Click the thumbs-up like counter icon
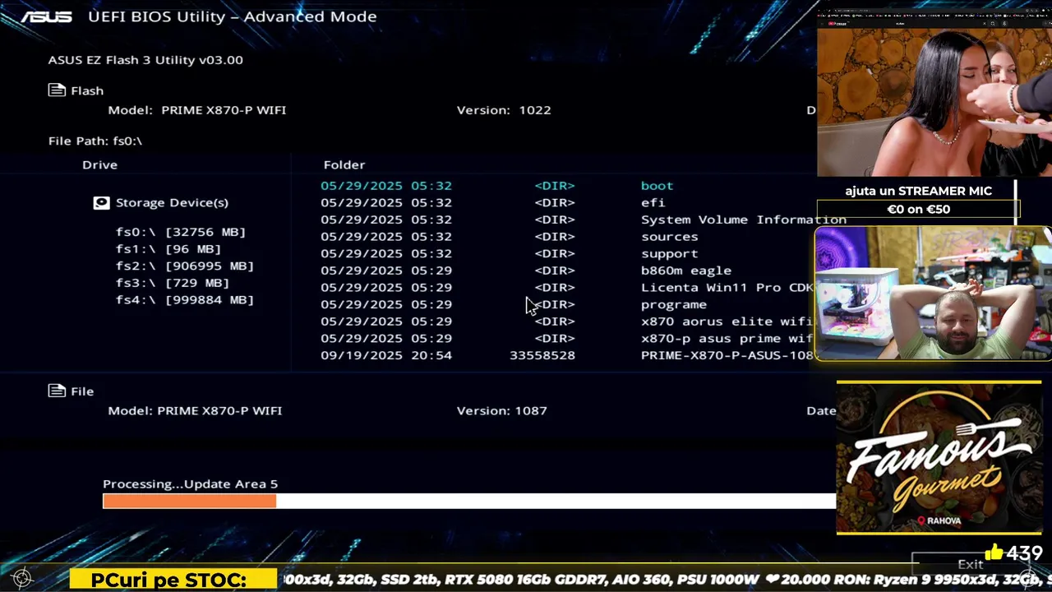This screenshot has height=592, width=1052. (x=994, y=553)
